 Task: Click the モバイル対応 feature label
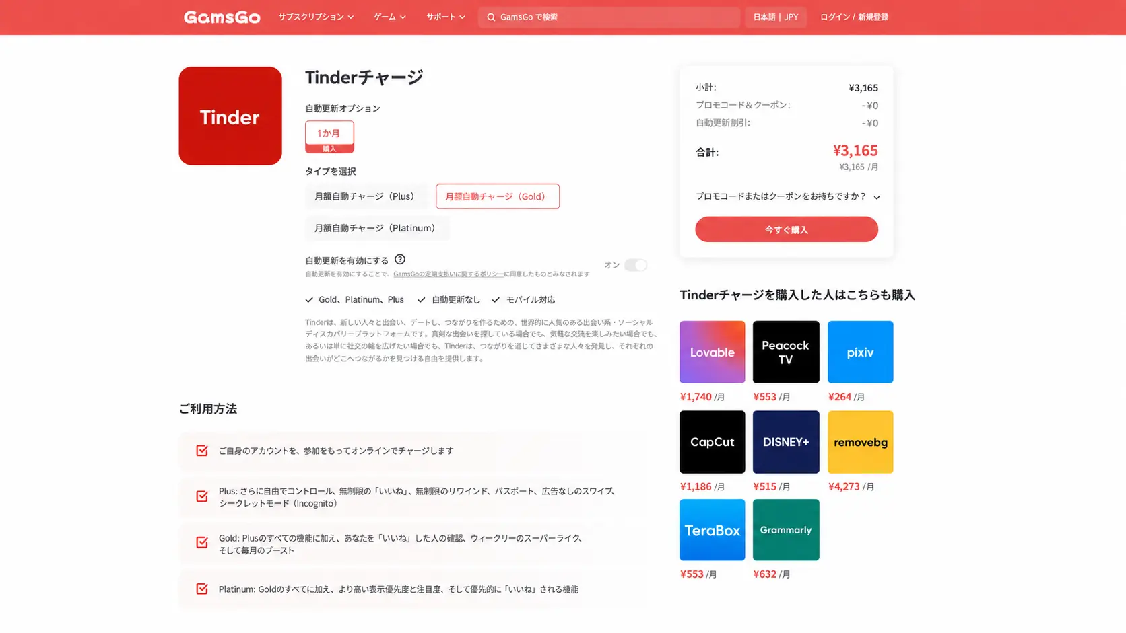531,300
